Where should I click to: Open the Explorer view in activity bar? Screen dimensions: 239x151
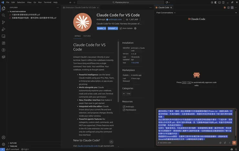tap(3, 8)
